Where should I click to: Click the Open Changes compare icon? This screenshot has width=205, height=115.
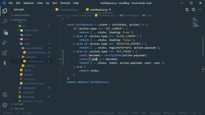187,10
